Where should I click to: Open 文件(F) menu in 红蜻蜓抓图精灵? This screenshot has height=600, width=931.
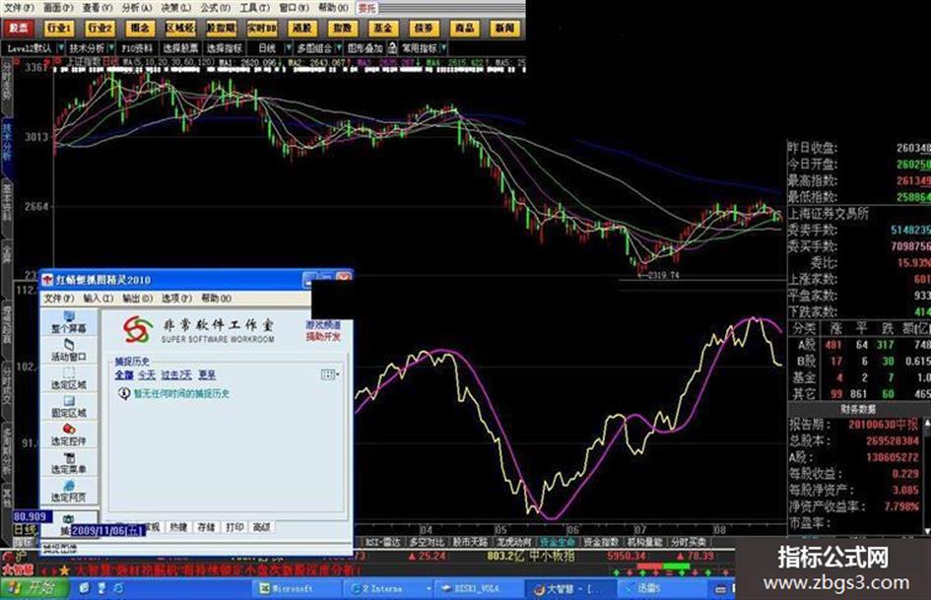pyautogui.click(x=59, y=299)
